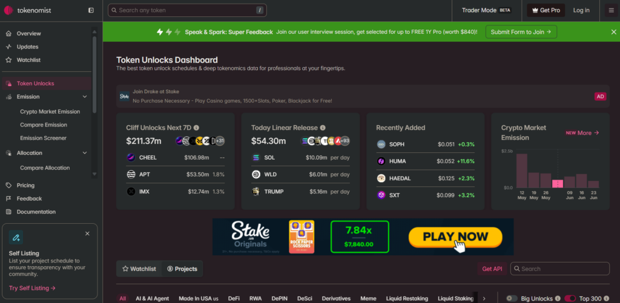620x303 pixels.
Task: Click the HUMA token icon
Action: pyautogui.click(x=381, y=161)
